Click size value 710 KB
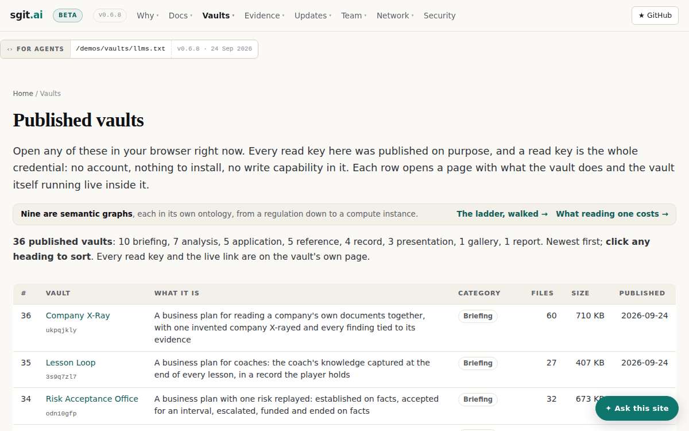The height and width of the screenshot is (431, 689). pos(590,315)
